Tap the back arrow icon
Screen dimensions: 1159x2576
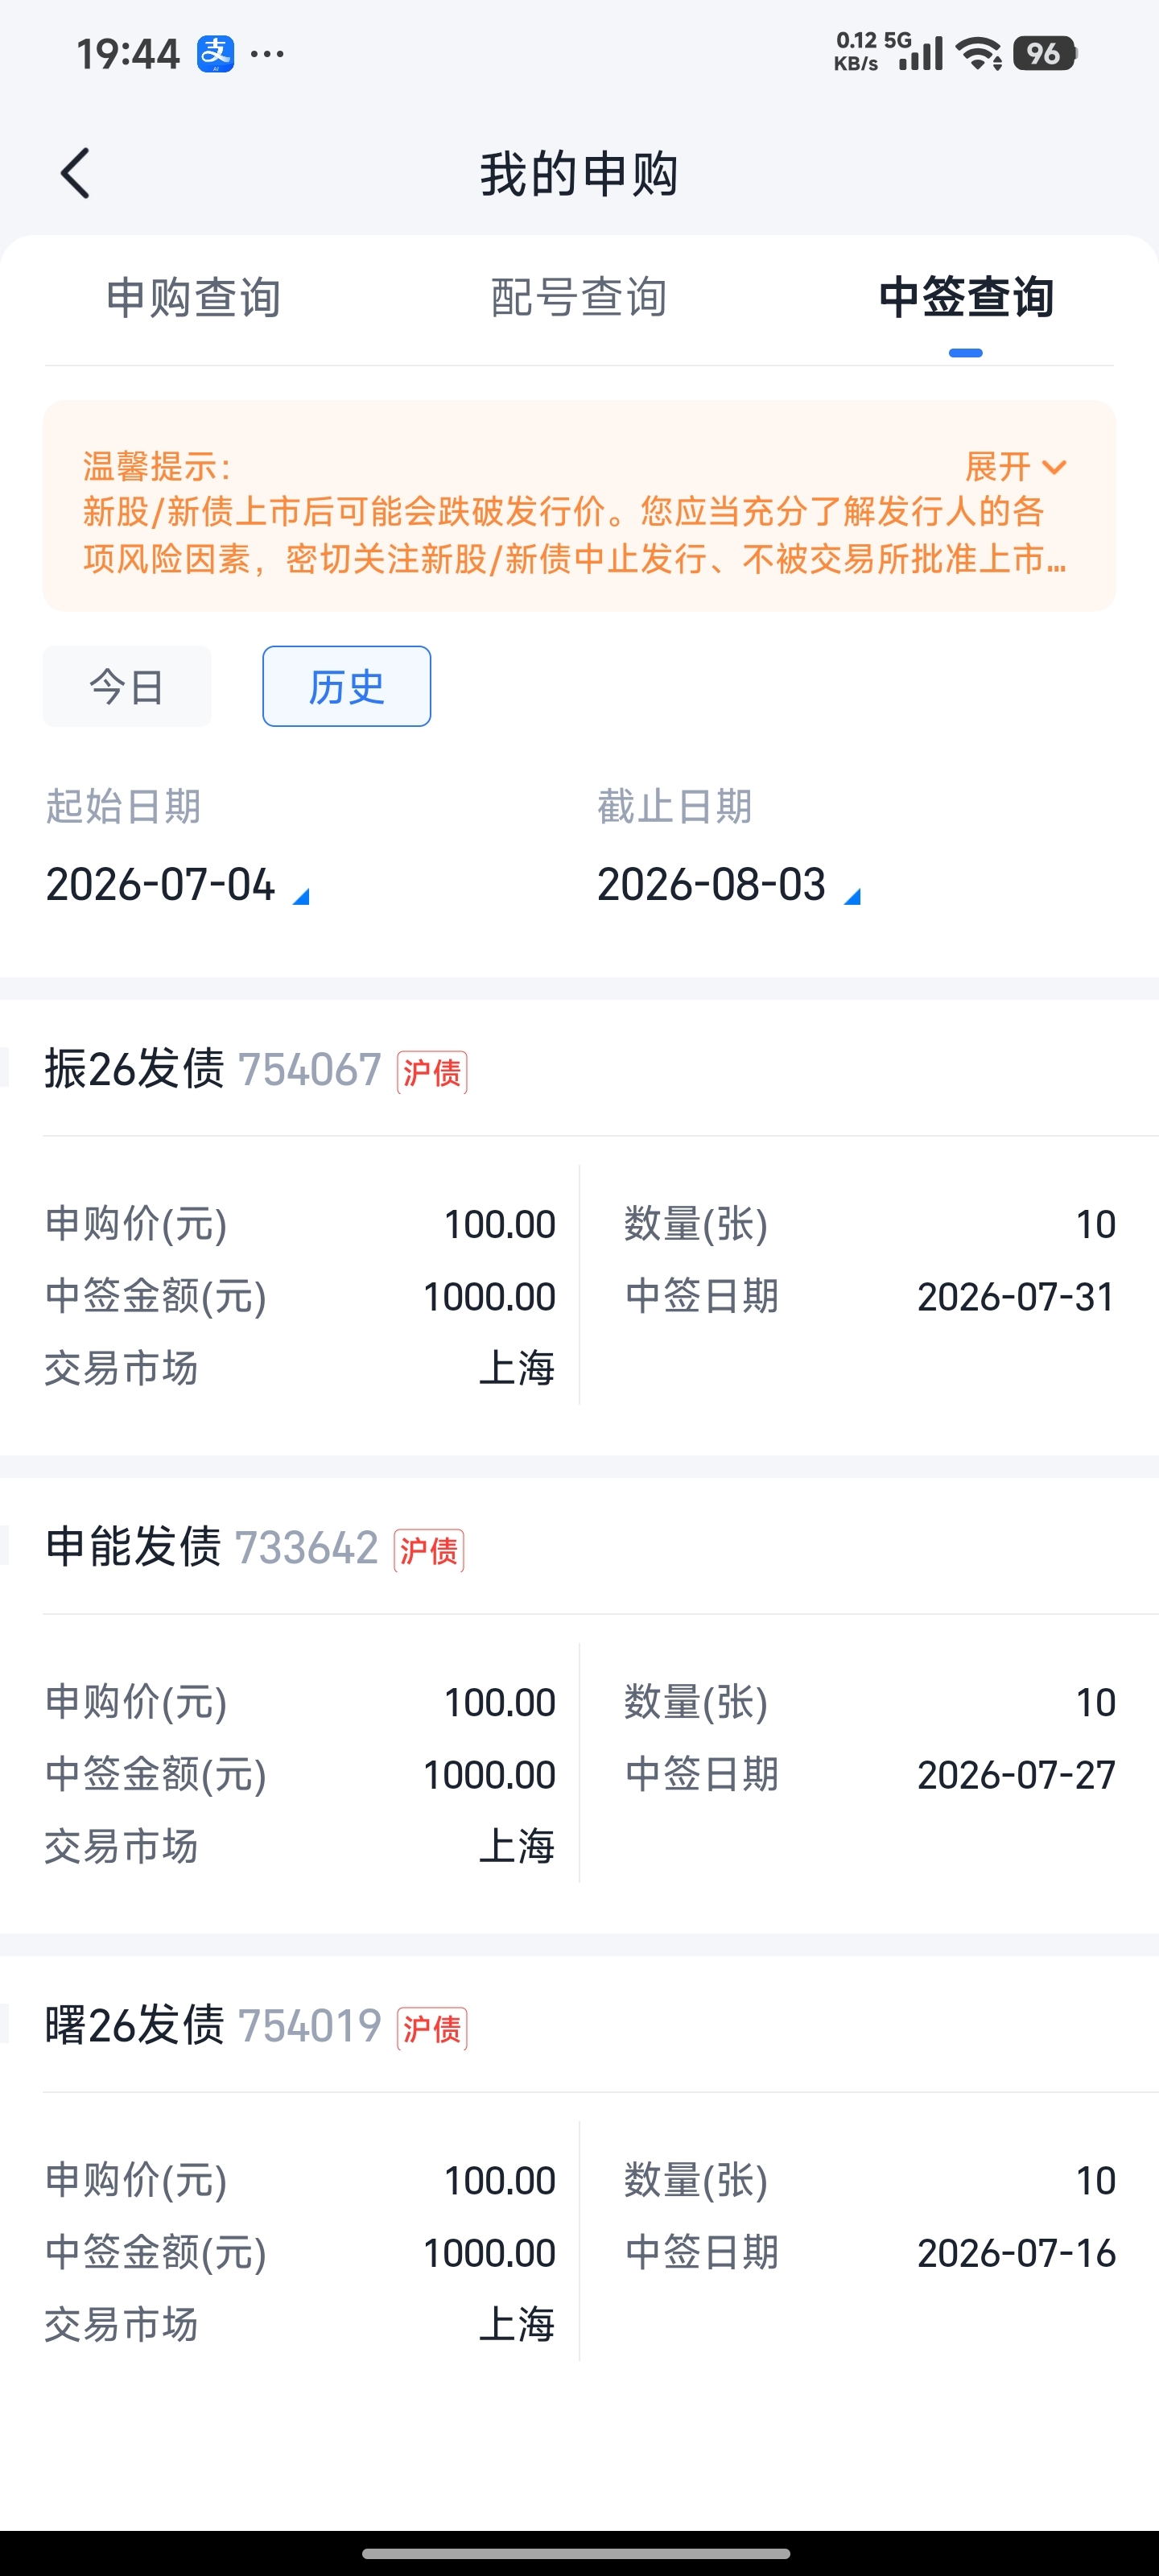pos(75,174)
